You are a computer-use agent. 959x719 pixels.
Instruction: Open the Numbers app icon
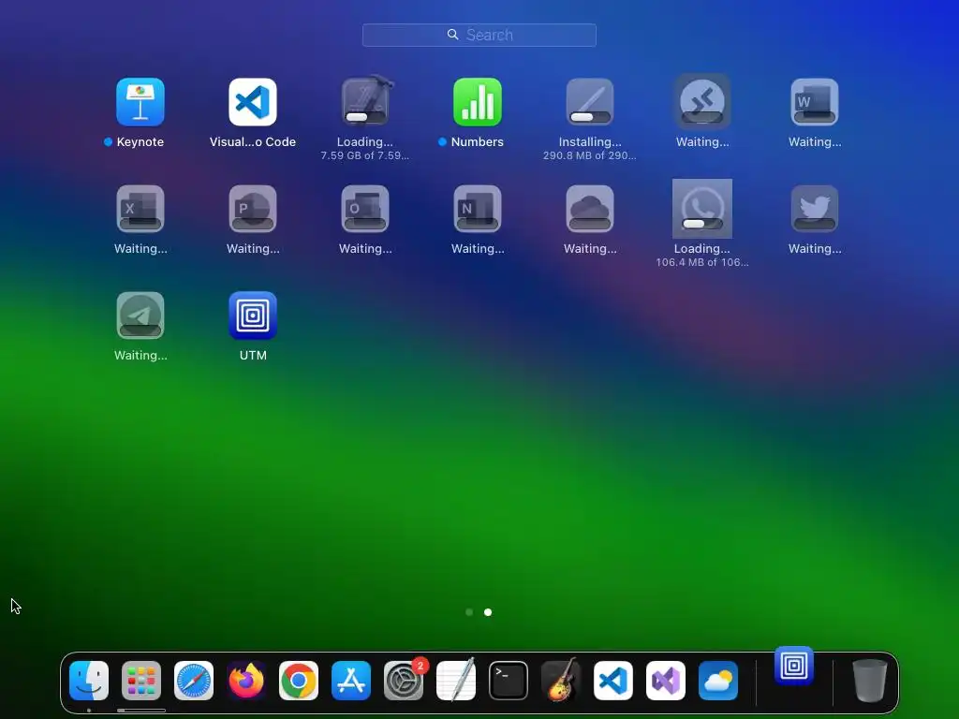point(478,102)
